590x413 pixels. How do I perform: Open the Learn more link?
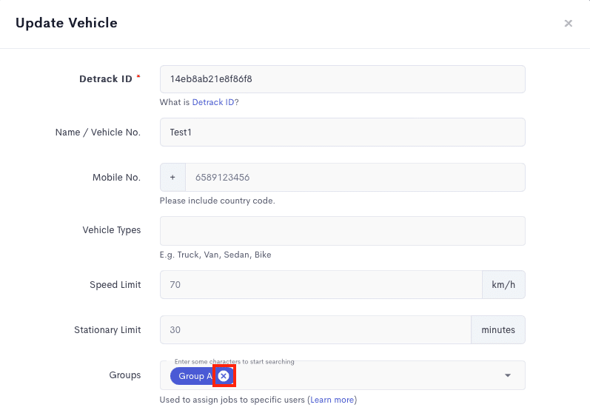(332, 400)
